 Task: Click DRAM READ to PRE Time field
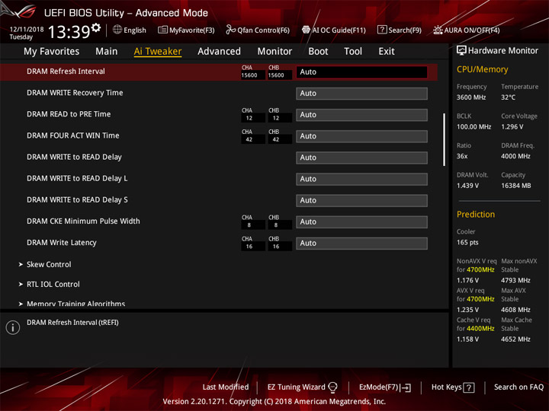point(361,115)
